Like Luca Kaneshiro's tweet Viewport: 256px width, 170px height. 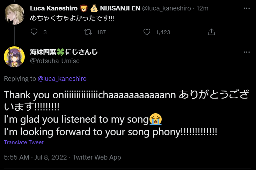tap(147, 32)
